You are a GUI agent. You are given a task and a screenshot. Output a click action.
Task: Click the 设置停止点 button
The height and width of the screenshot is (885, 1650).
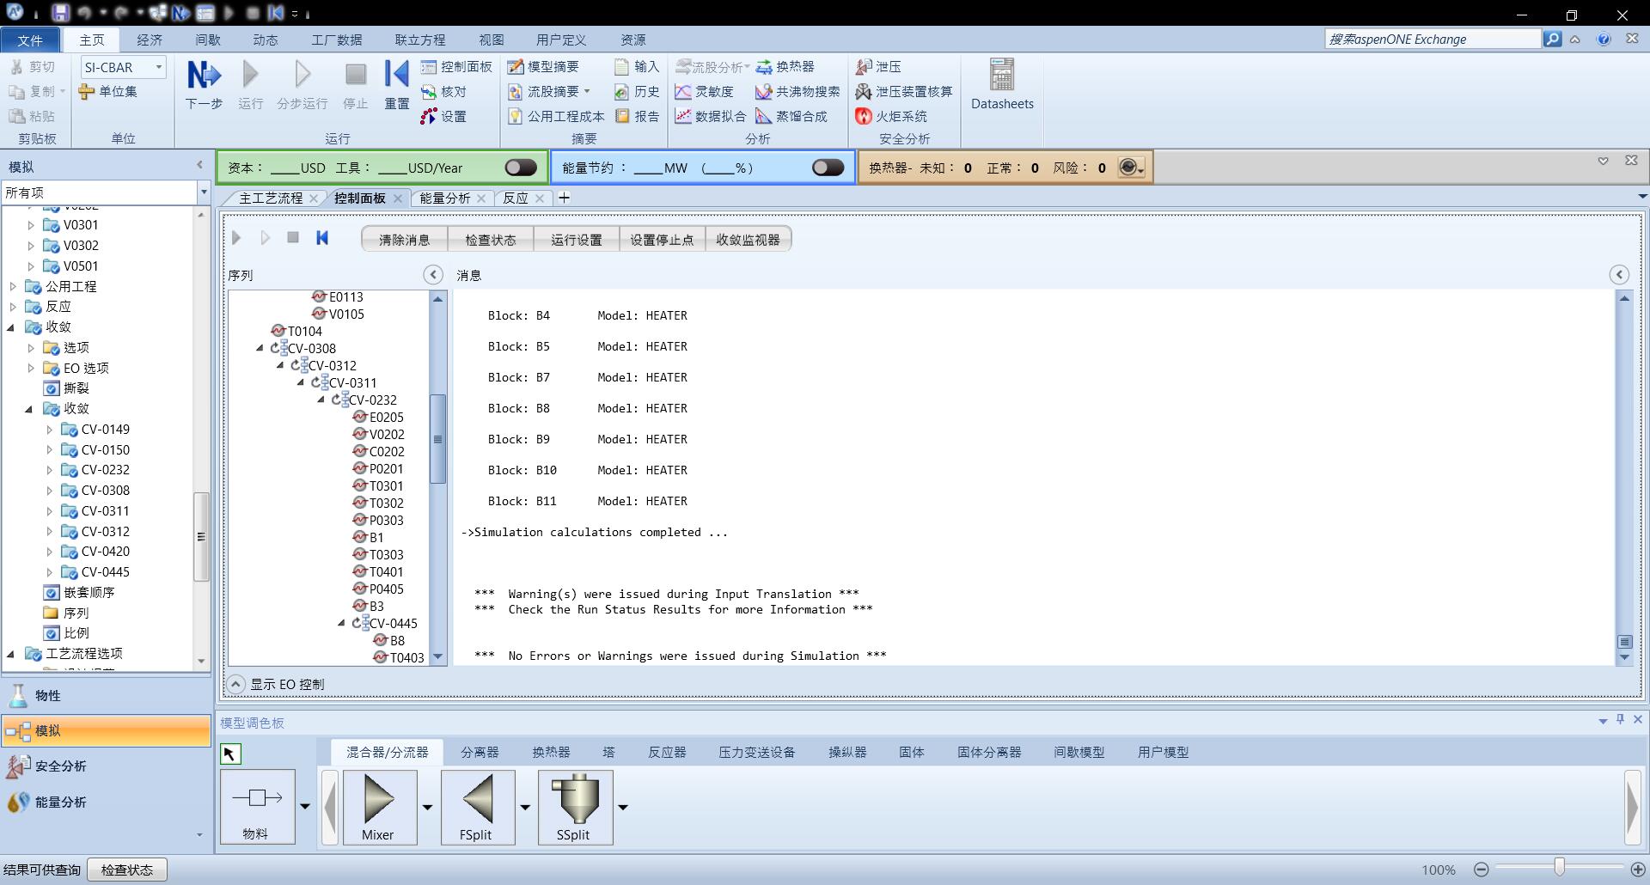662,240
